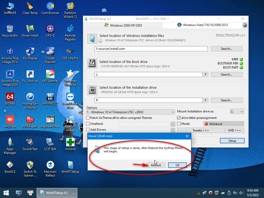Image resolution: width=264 pixels, height=198 pixels.
Task: Select Windows Vista/7/8/10/2008/2012 tab
Action: click(203, 25)
